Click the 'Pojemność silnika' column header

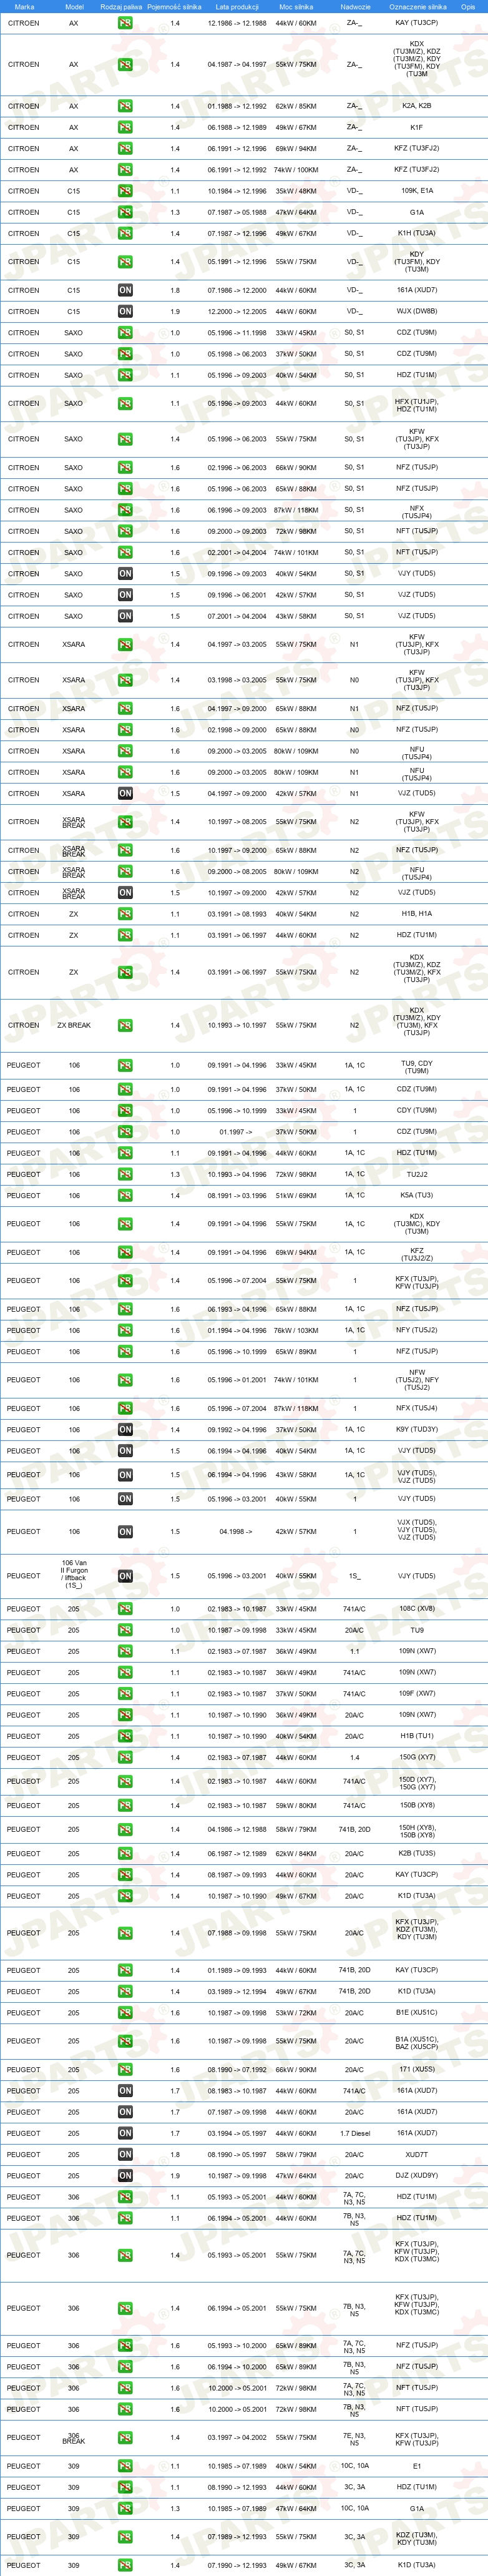coord(174,6)
